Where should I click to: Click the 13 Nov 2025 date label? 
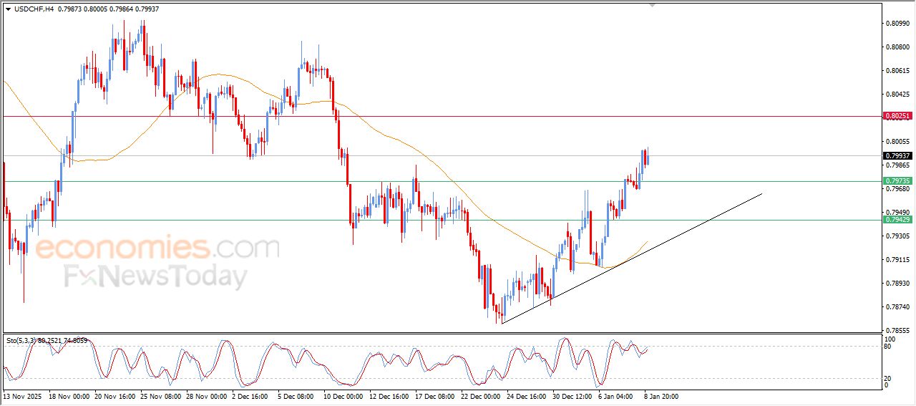(x=23, y=395)
